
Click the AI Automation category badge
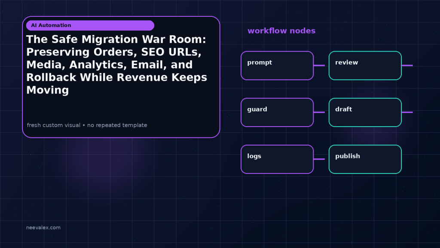pos(90,25)
